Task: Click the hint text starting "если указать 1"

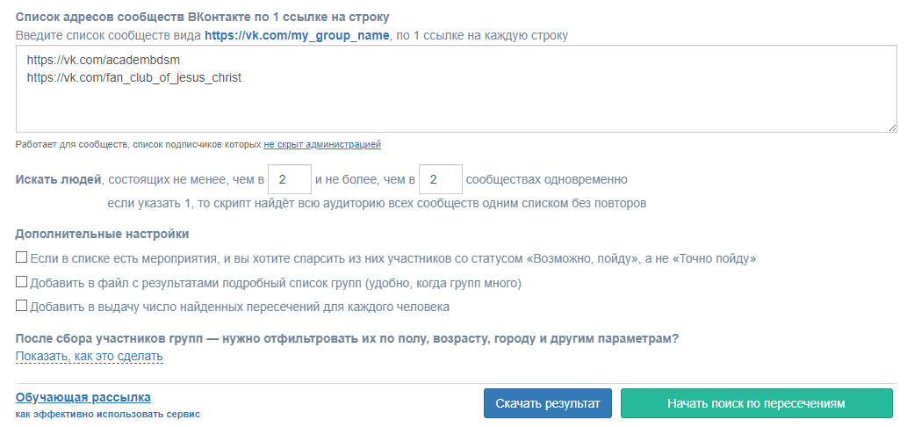Action: (x=376, y=203)
